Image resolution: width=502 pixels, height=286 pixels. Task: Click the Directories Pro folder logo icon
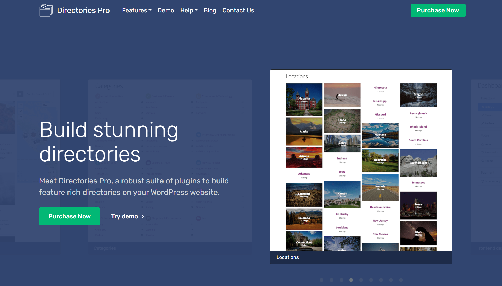pyautogui.click(x=46, y=10)
